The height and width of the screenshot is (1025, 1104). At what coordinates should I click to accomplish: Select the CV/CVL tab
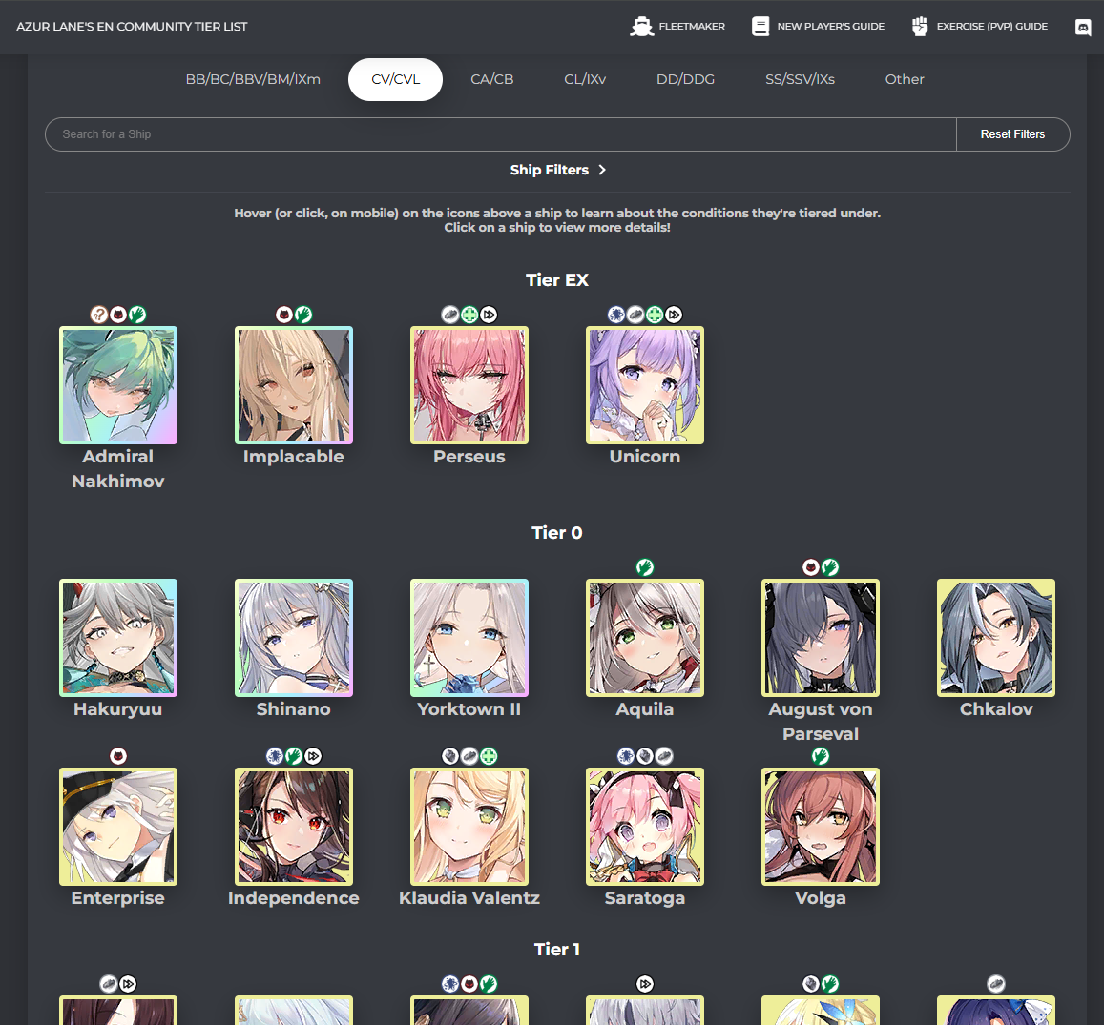(x=396, y=79)
